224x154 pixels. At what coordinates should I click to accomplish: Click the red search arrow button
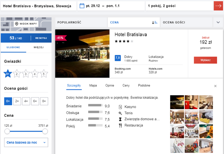pos(218,6)
